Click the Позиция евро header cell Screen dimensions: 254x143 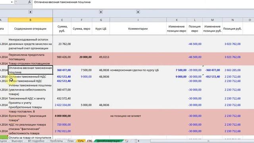pos(195,29)
